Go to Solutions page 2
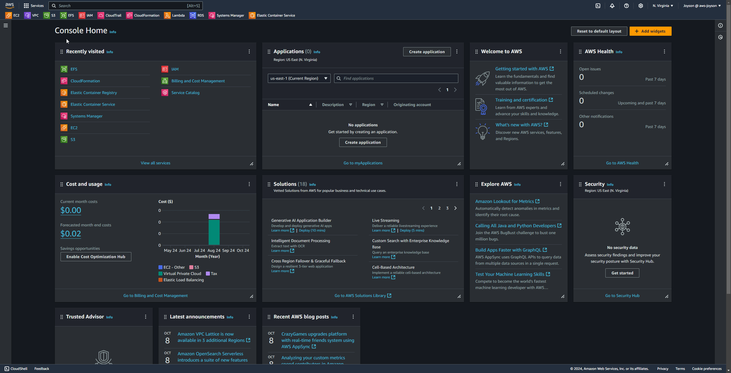 [439, 208]
